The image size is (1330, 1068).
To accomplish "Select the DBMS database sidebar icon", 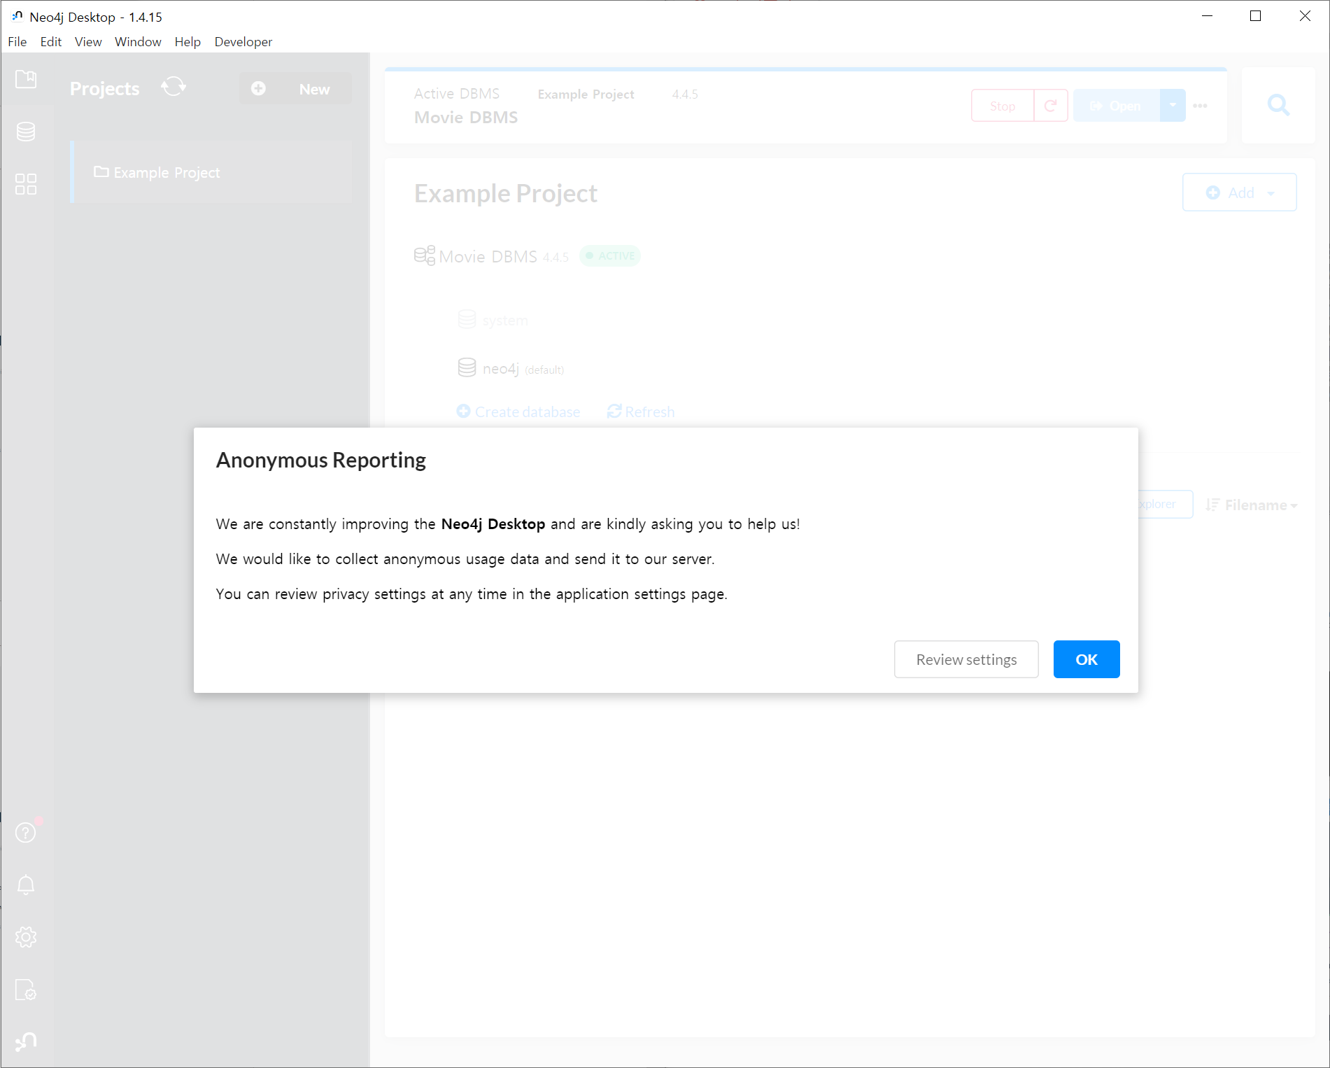I will tap(26, 132).
